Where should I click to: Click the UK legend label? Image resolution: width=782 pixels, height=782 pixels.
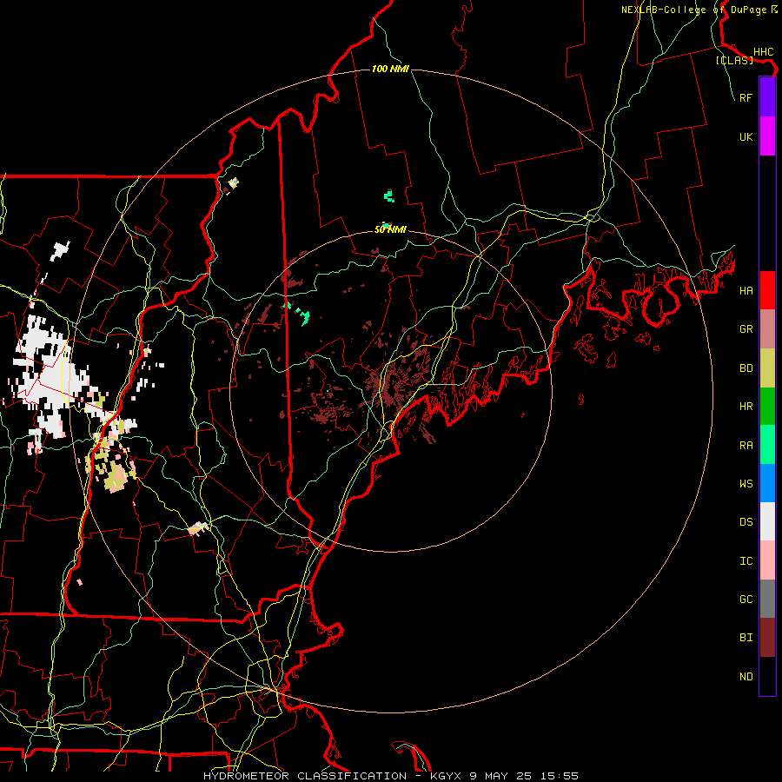746,136
